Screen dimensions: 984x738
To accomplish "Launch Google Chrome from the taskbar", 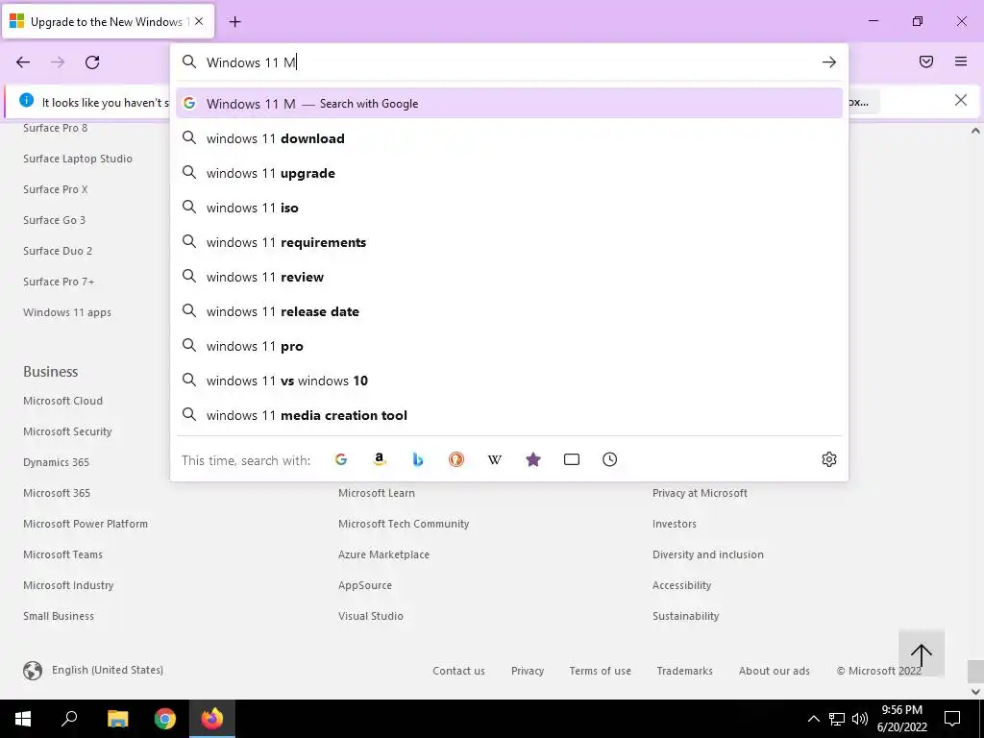I will pos(165,719).
